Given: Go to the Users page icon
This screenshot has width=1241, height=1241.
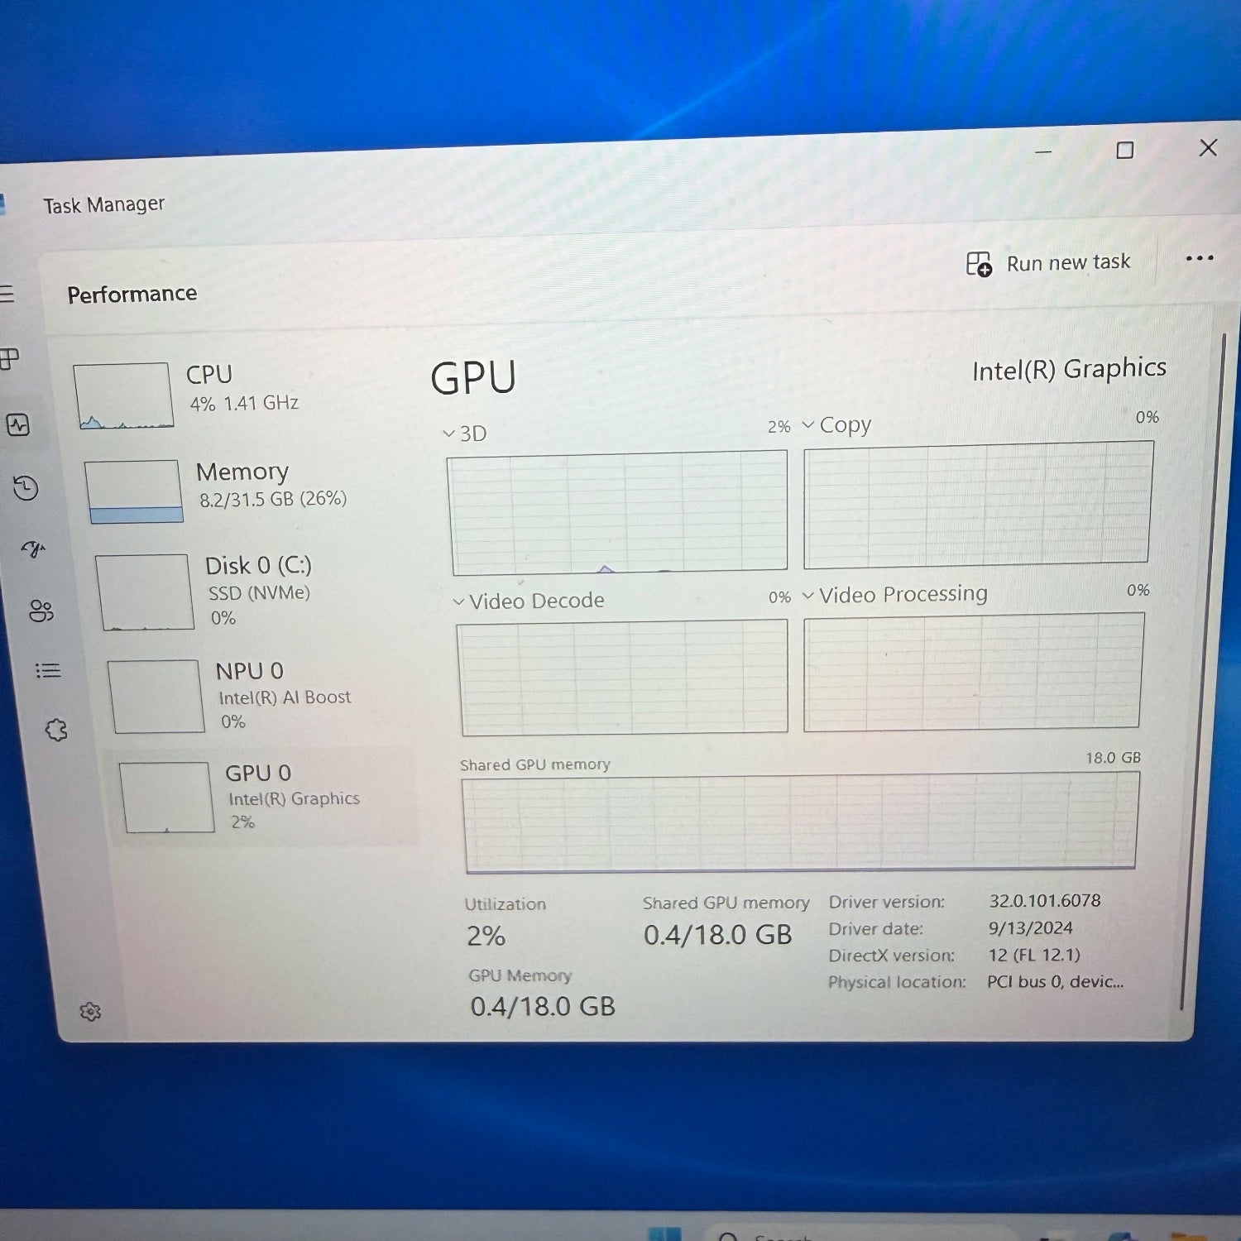Looking at the screenshot, I should [x=41, y=611].
